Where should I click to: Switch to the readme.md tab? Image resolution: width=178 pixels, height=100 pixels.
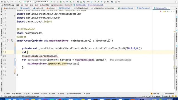coord(38,8)
